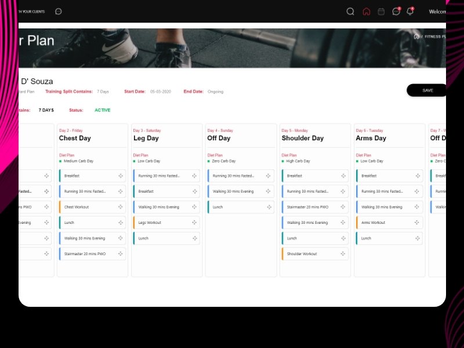Click the chat bubble icon at top left
Screen dimensions: 464x348
point(59,12)
